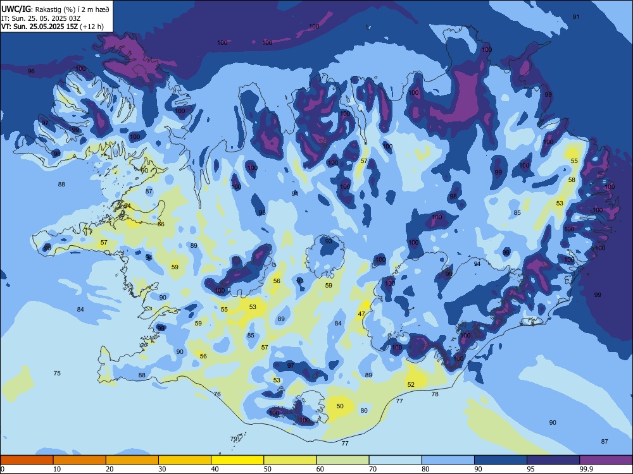Click the '96' humidity value on the map
The height and width of the screenshot is (474, 633).
click(x=31, y=71)
